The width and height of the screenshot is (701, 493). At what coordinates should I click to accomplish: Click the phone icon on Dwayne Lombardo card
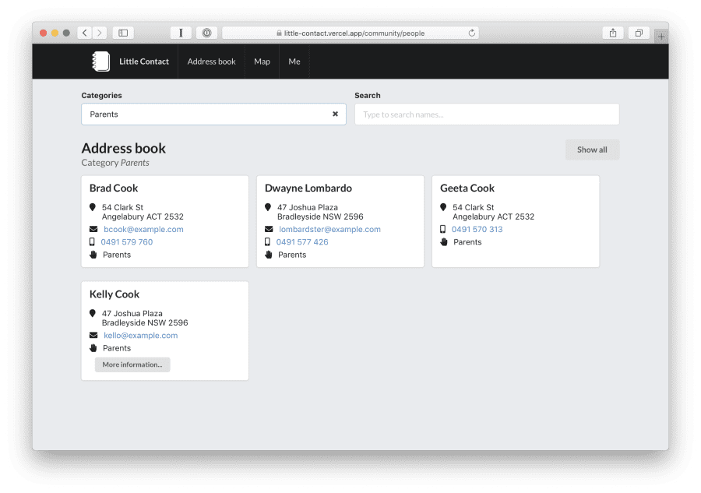(x=267, y=241)
